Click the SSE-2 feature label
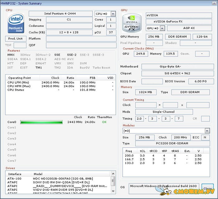This screenshot has width=218, height=199. point(72,55)
